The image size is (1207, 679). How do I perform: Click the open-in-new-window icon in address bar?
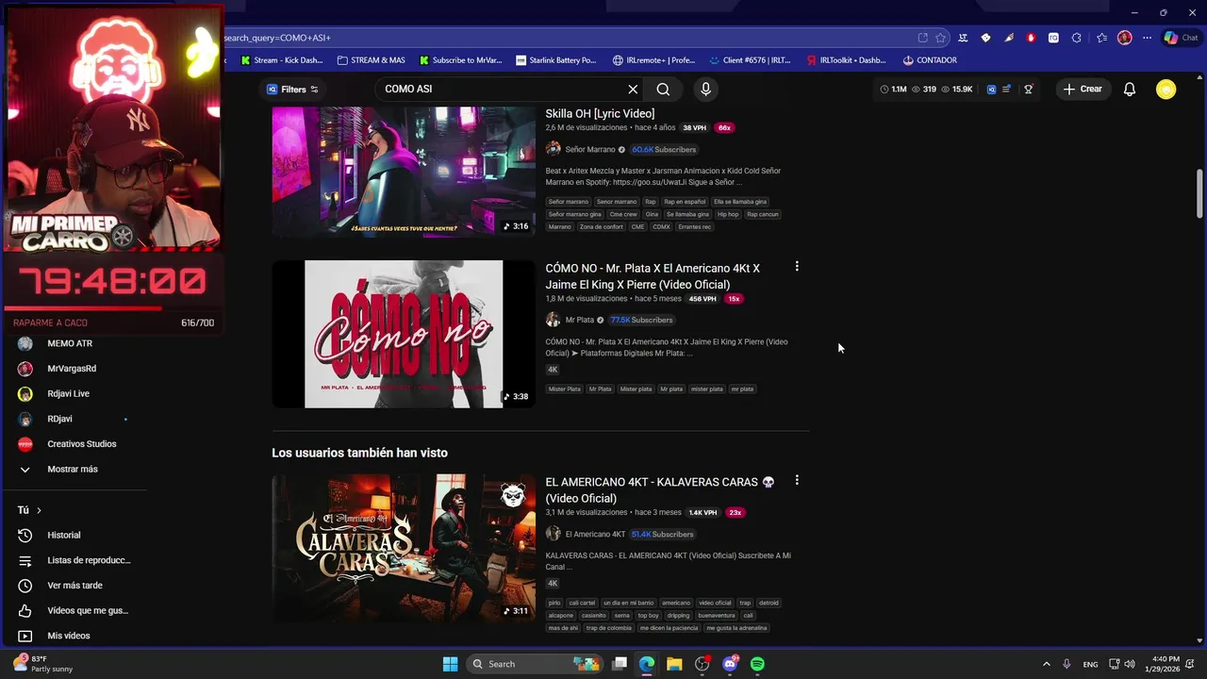(x=922, y=38)
